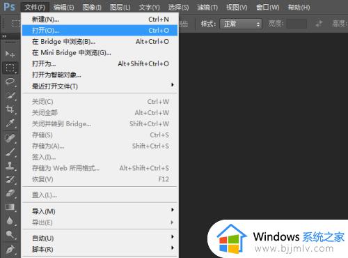Image resolution: width=348 pixels, height=258 pixels.
Task: Select the Clone Stamp tool
Action: (10, 166)
